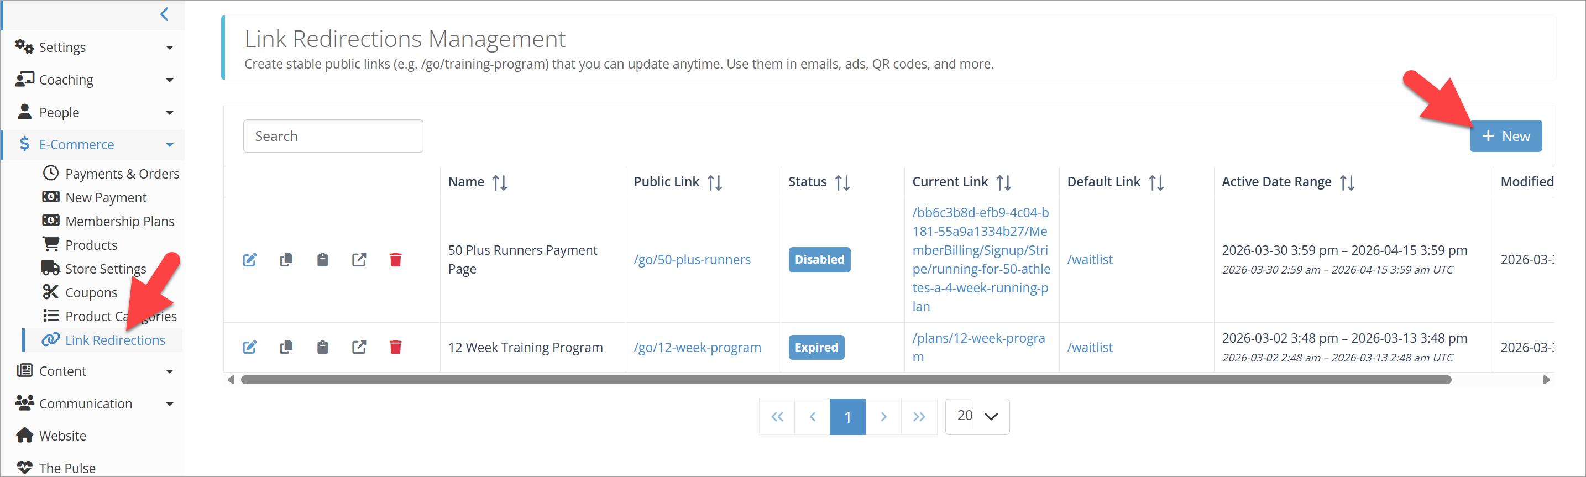Viewport: 1586px width, 477px height.
Task: Sort the table by Name column
Action: 499,182
